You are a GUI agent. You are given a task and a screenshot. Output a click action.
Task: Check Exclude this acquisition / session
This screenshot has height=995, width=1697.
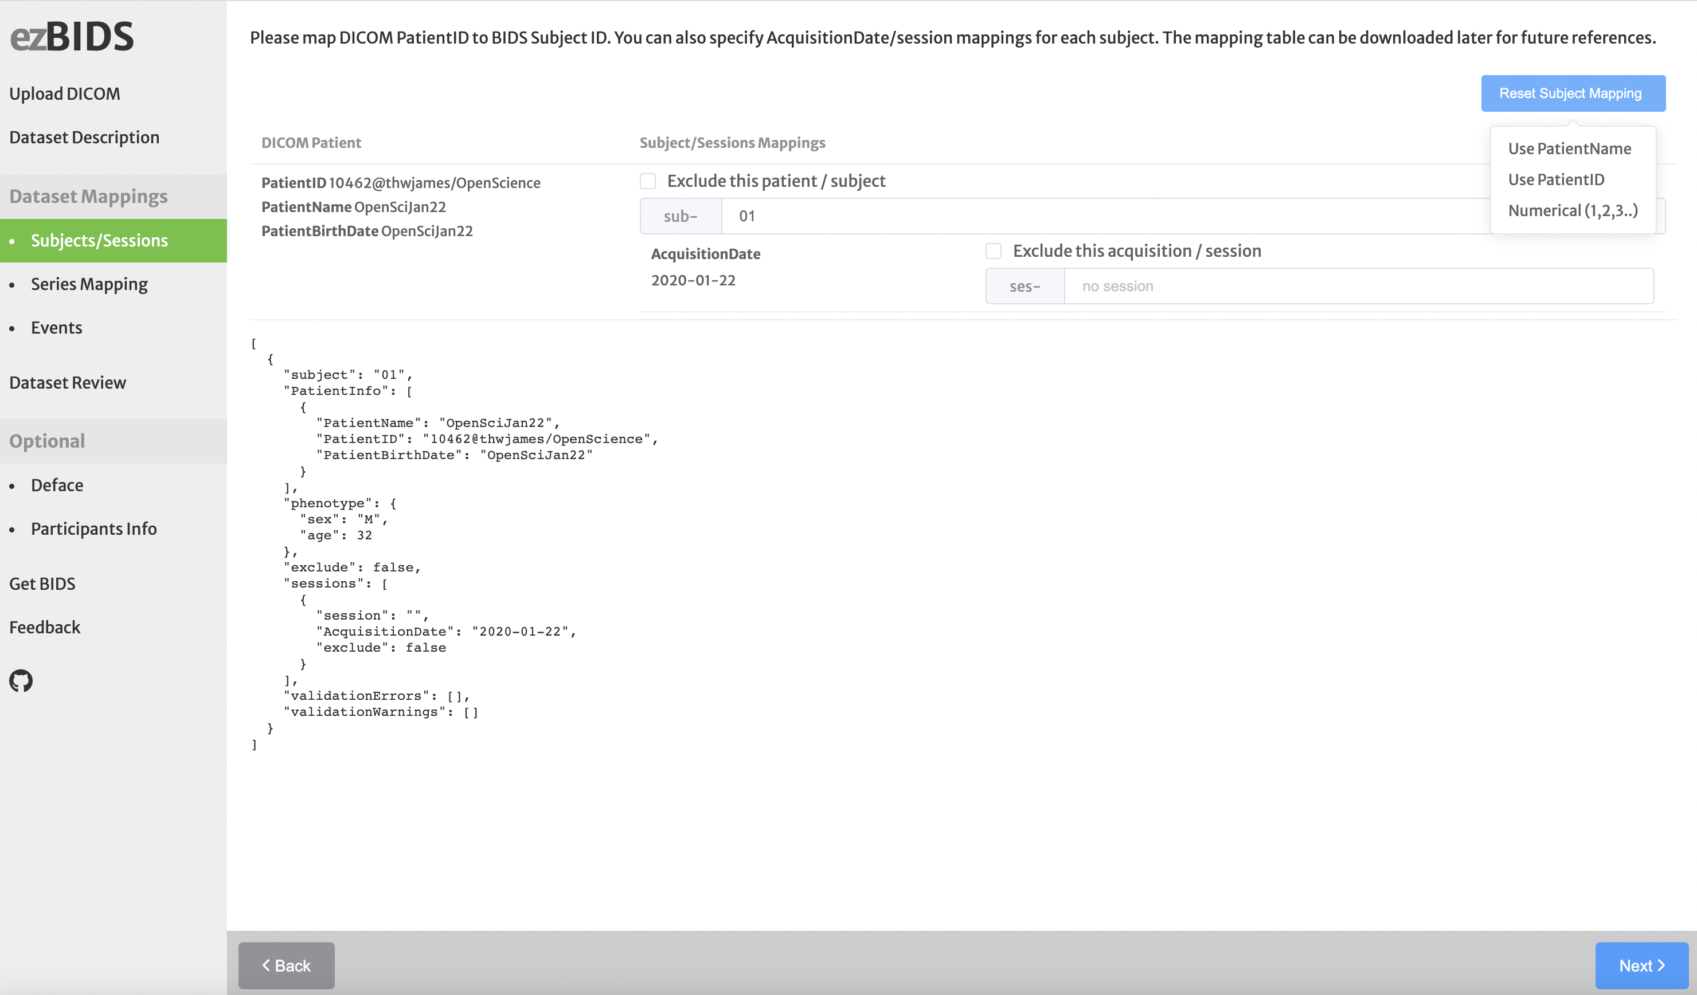point(994,251)
